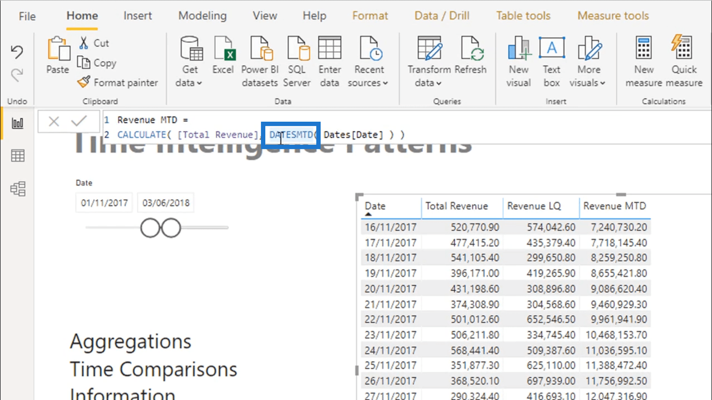Image resolution: width=712 pixels, height=400 pixels.
Task: Click Total Revenue value 396,171.00
Action: 475,273
